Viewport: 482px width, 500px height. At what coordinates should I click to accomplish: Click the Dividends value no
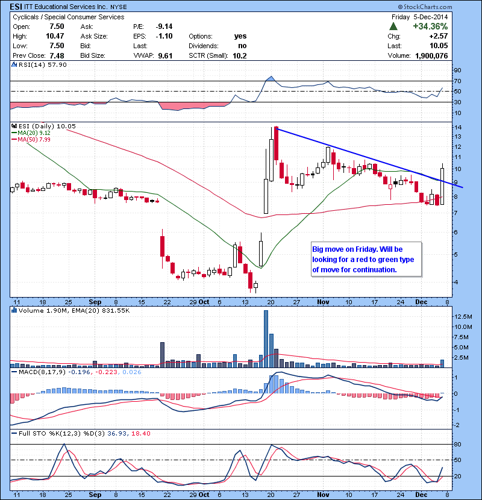pyautogui.click(x=242, y=46)
